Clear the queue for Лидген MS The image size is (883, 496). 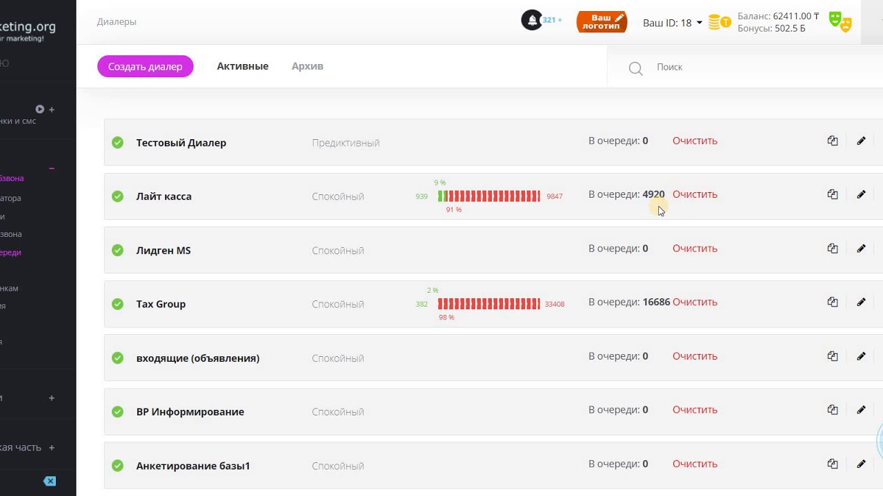tap(695, 248)
